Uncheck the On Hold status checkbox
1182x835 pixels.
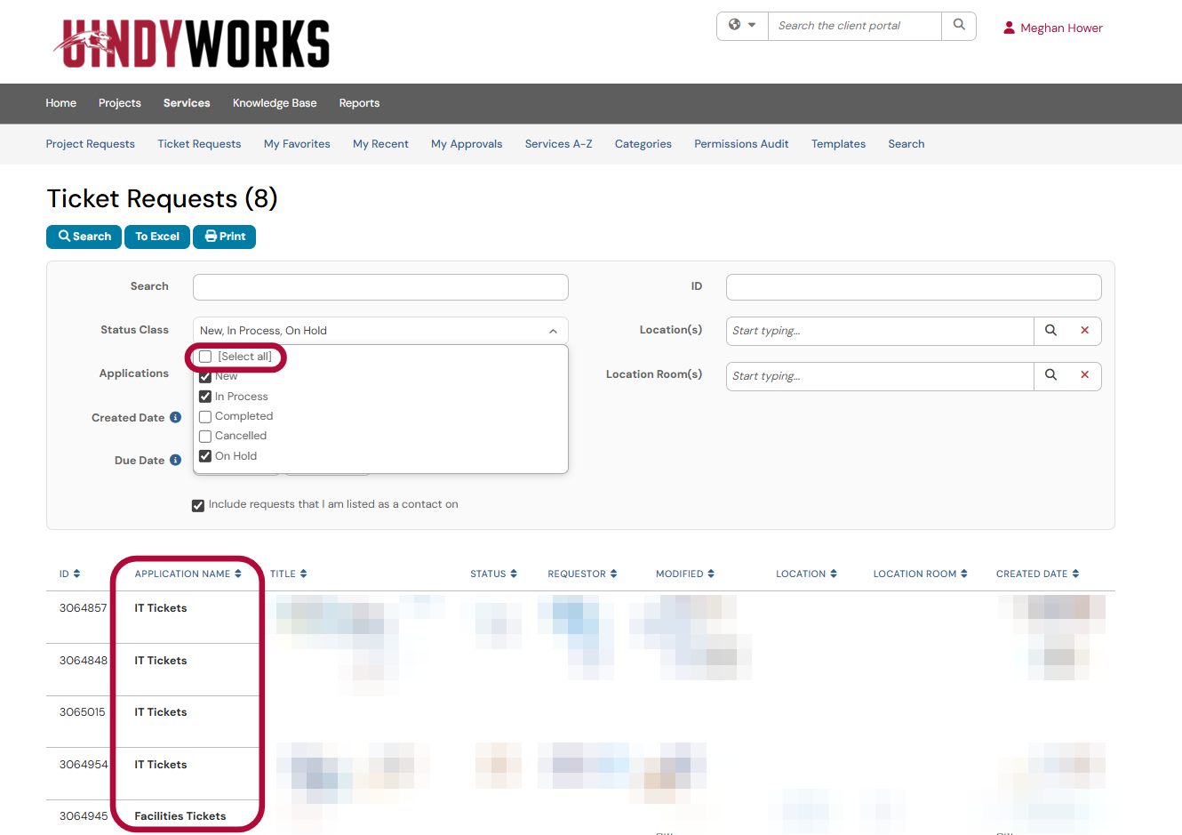205,456
